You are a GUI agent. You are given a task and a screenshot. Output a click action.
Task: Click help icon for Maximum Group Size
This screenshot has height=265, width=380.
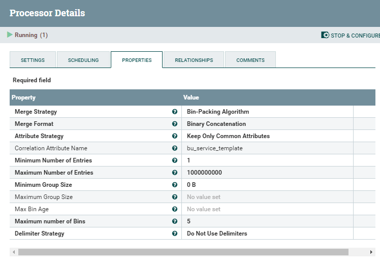(175, 197)
